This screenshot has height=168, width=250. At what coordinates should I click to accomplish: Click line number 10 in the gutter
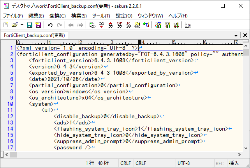(x=10, y=104)
